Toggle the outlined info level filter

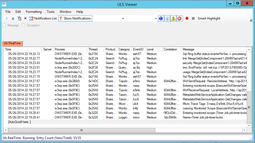click(167, 18)
